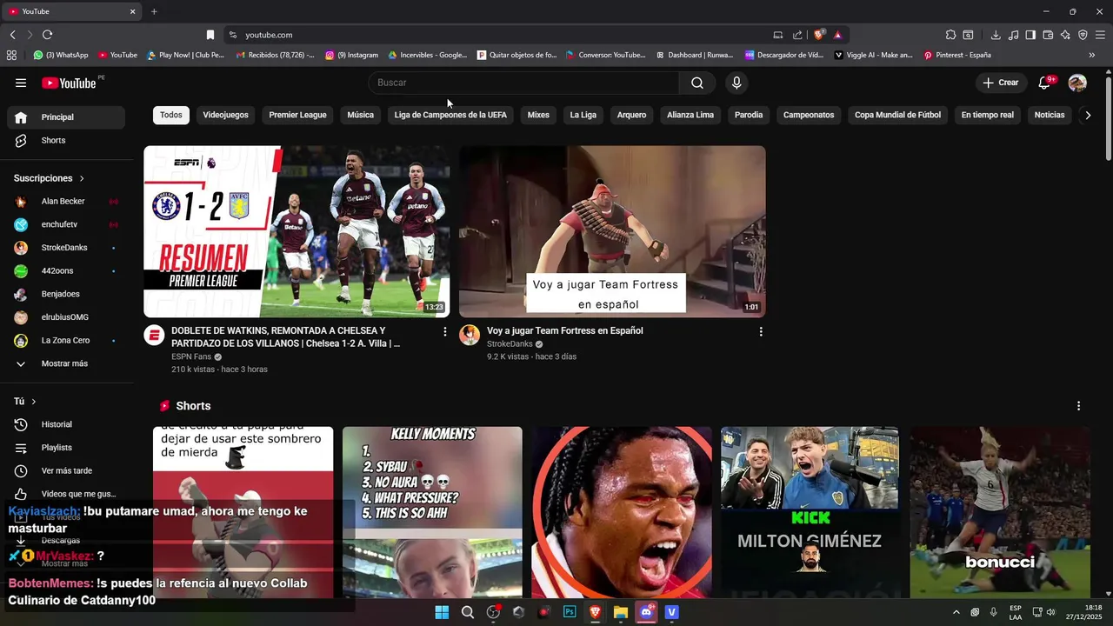Viewport: 1113px width, 626px height.
Task: Open Playlists in the sidebar
Action: click(x=66, y=448)
